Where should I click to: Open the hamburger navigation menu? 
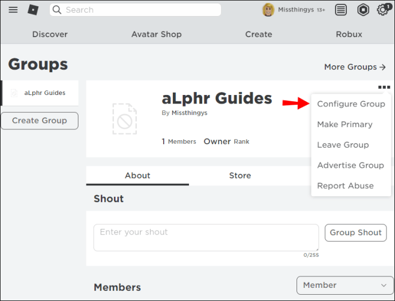[13, 10]
